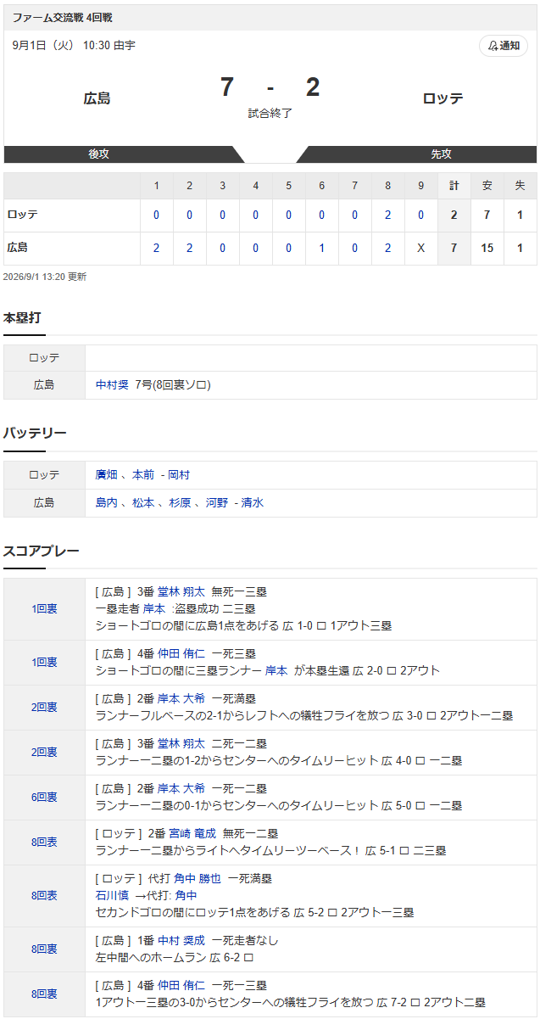Click the 7号(8回裏ソロ) home run detail
This screenshot has width=540, height=1019.
click(173, 385)
